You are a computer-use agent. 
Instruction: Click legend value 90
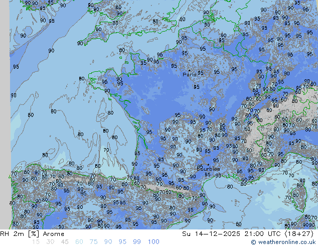(x=108, y=242)
